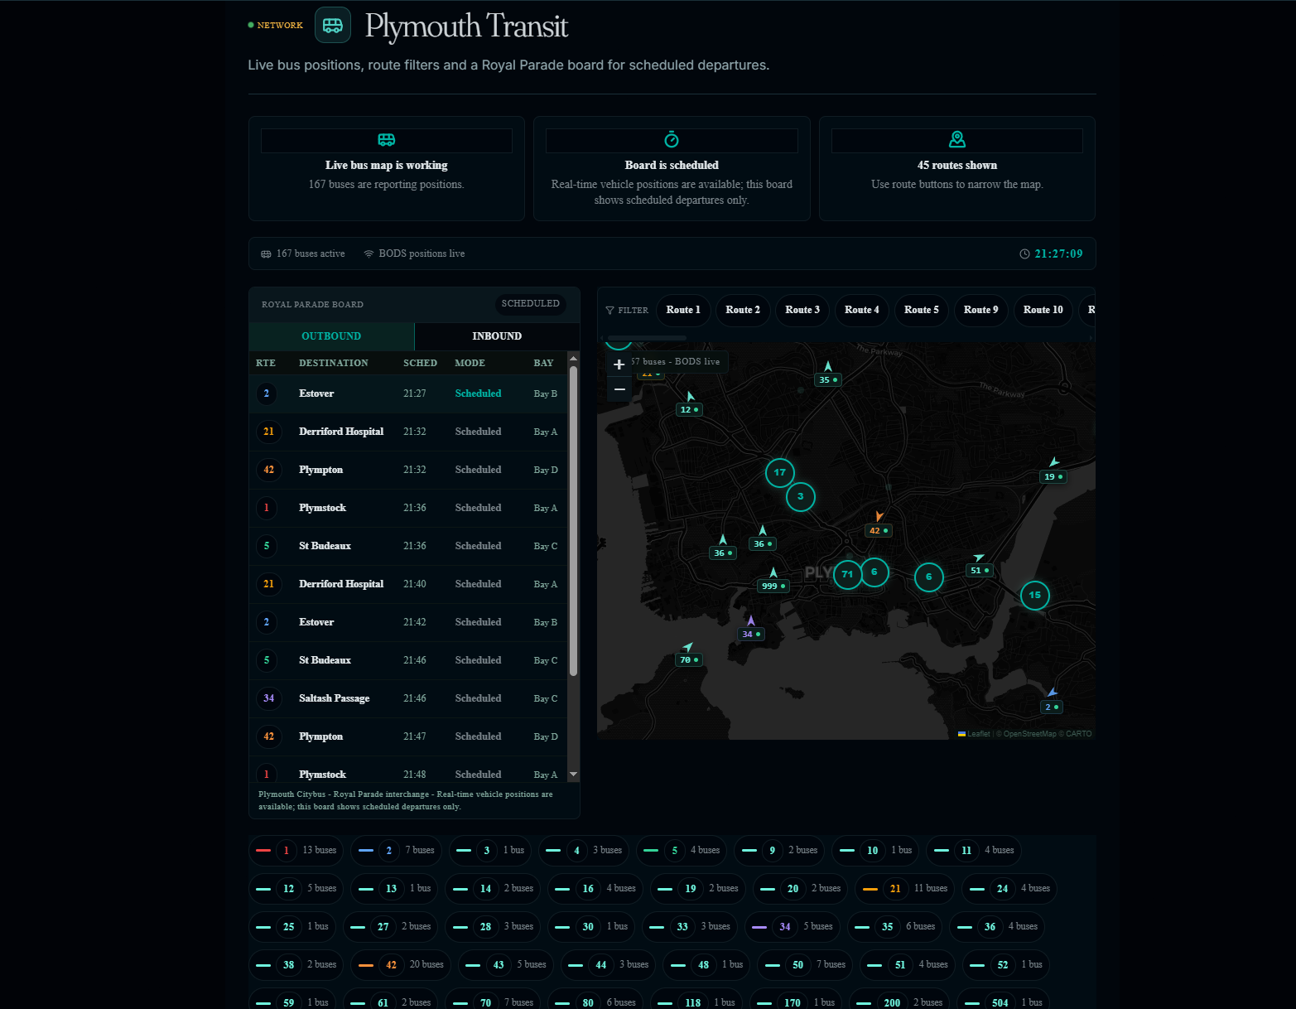
Task: Open the cluster of 15 buses on the map
Action: click(1034, 595)
